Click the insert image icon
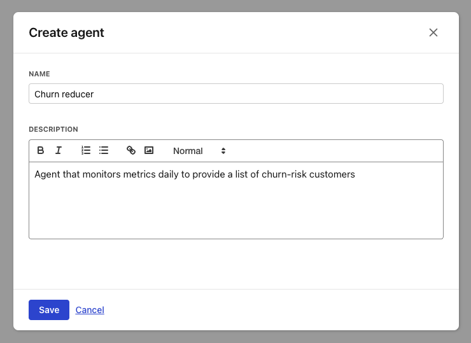Screen dimensions: 471x343 149,151
